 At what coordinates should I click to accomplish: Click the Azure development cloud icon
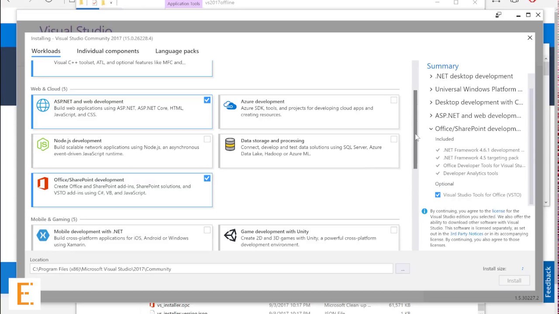coord(230,105)
